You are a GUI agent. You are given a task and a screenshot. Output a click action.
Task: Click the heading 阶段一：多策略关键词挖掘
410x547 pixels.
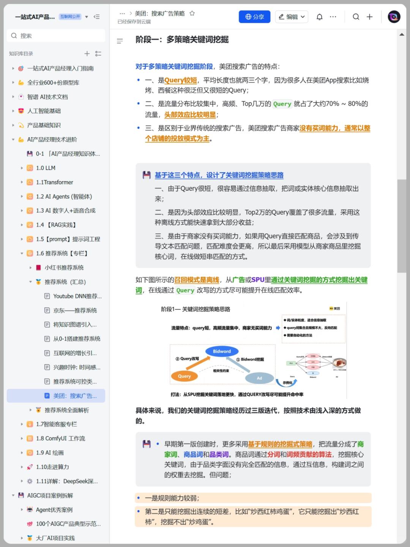pyautogui.click(x=182, y=40)
